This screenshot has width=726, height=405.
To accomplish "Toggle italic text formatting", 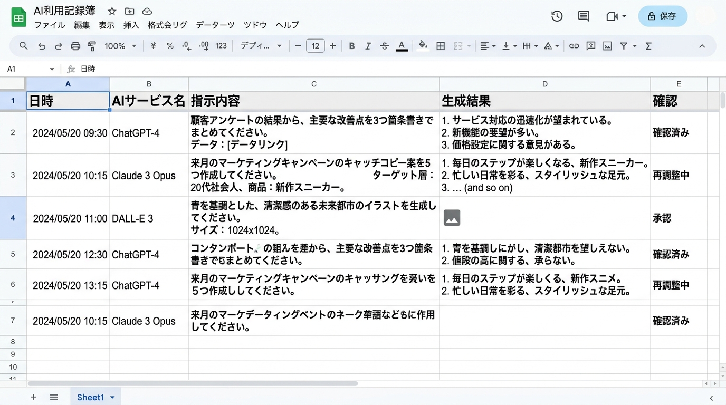I will click(x=368, y=46).
